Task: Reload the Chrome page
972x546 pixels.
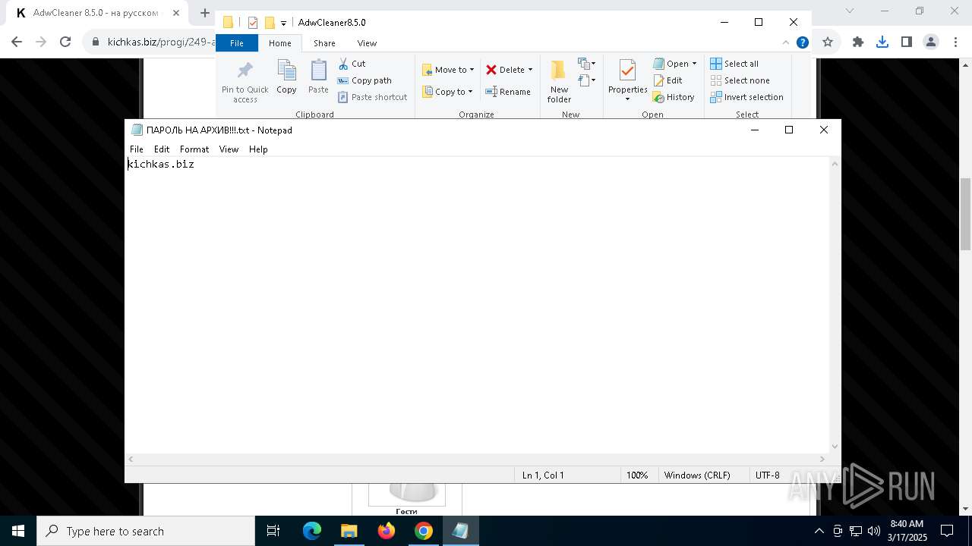Action: tap(65, 42)
